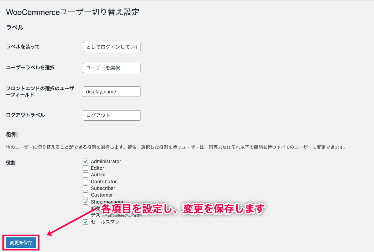Uncheck the Administrator role checkbox
The image size is (374, 252).
tap(85, 161)
